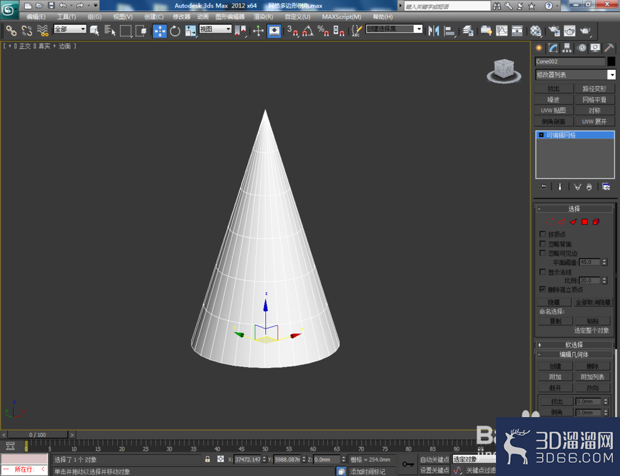Click the 挤出 modifier button
The height and width of the screenshot is (476, 620).
[554, 89]
